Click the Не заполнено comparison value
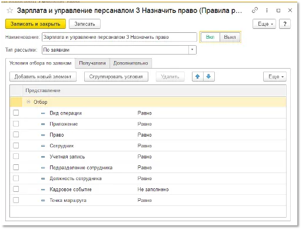Viewport: 302px width, 230px height. (153, 190)
